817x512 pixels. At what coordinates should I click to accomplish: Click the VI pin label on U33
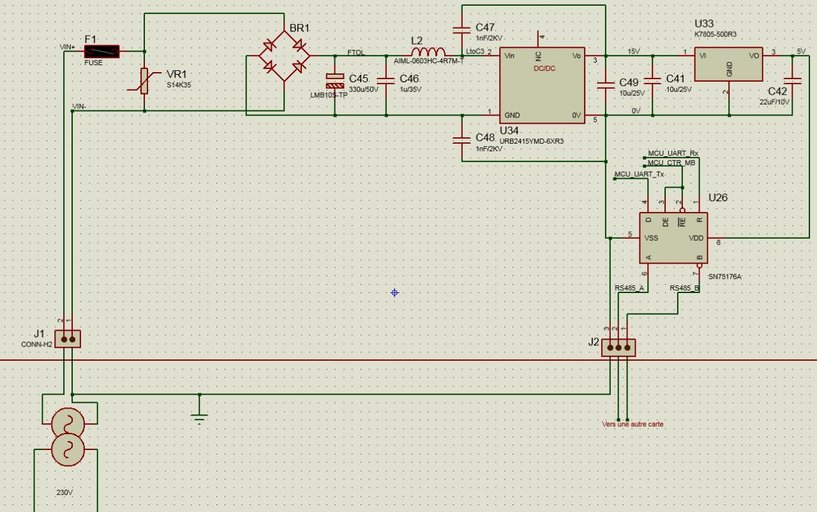(x=703, y=56)
